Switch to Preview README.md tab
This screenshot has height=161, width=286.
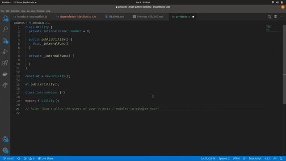point(148,17)
